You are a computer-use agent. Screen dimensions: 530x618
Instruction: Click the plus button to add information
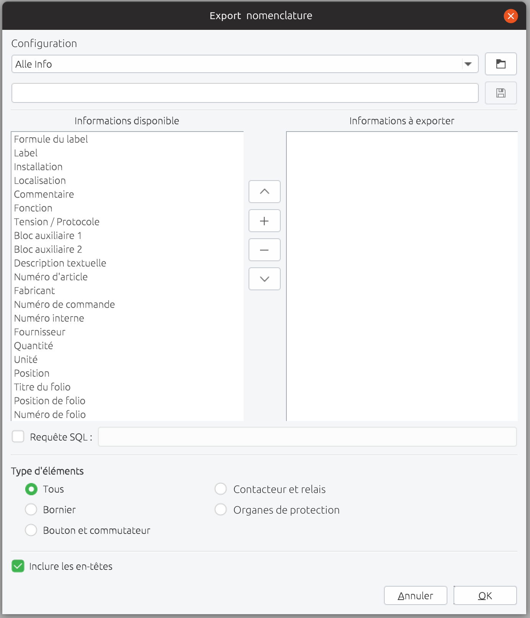click(264, 221)
